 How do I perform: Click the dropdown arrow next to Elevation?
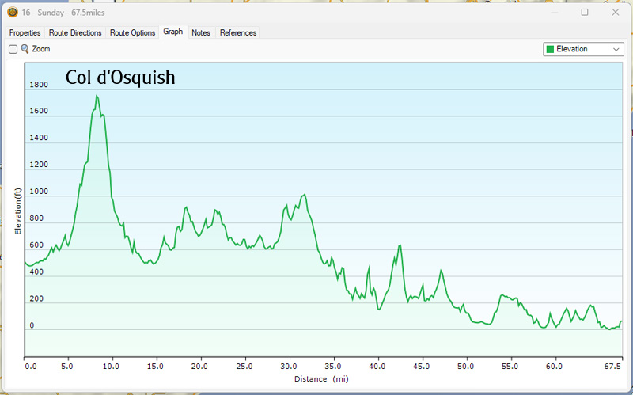pyautogui.click(x=616, y=49)
